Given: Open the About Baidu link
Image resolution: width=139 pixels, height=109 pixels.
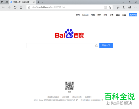Looking at the screenshot, I should 77,97.
